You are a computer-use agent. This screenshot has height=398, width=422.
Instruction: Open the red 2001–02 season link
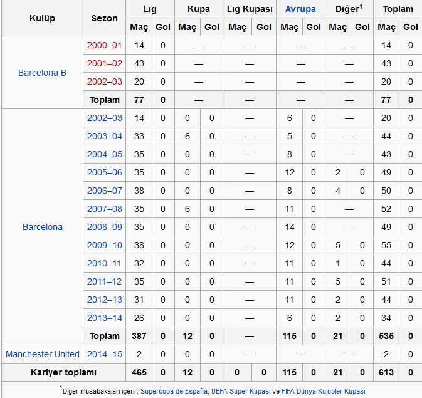[x=105, y=63]
